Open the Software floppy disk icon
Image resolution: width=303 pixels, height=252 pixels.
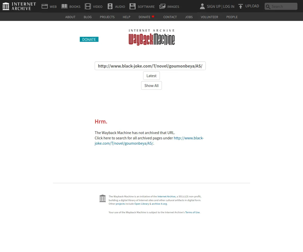click(x=133, y=6)
